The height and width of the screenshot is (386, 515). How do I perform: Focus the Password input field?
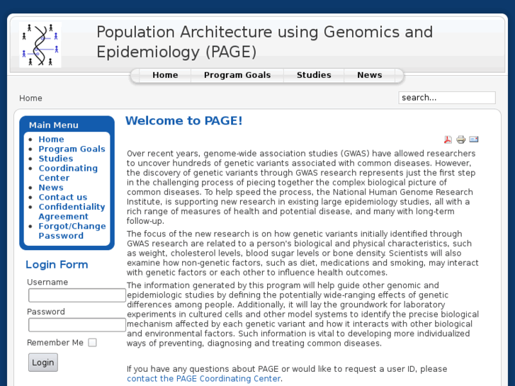(77, 325)
